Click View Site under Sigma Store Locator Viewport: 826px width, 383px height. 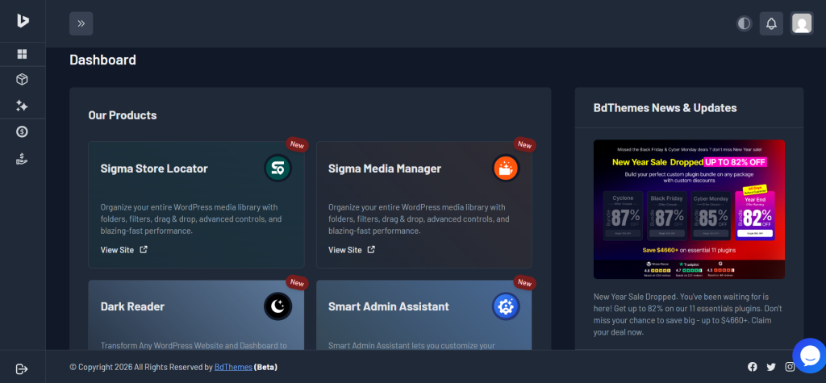[123, 250]
